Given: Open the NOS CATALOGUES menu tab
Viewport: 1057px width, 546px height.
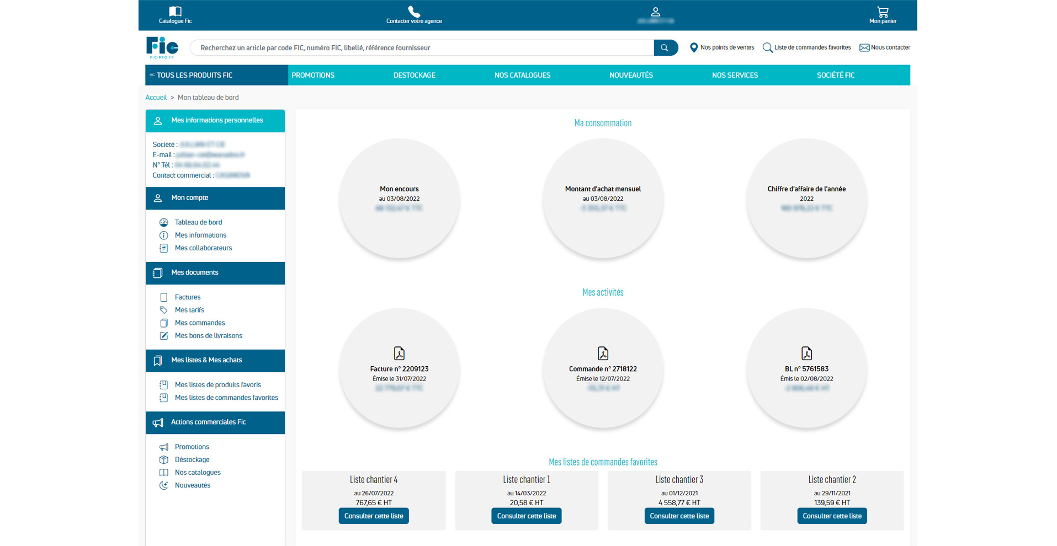Looking at the screenshot, I should click(x=522, y=76).
